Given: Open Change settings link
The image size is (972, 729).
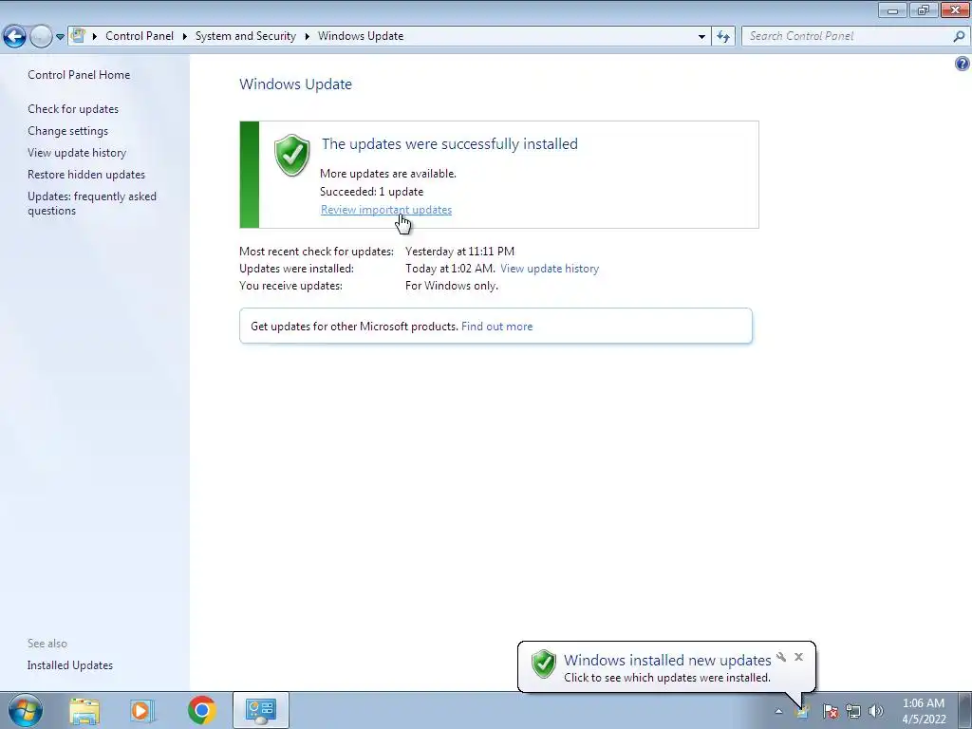Looking at the screenshot, I should (x=67, y=131).
